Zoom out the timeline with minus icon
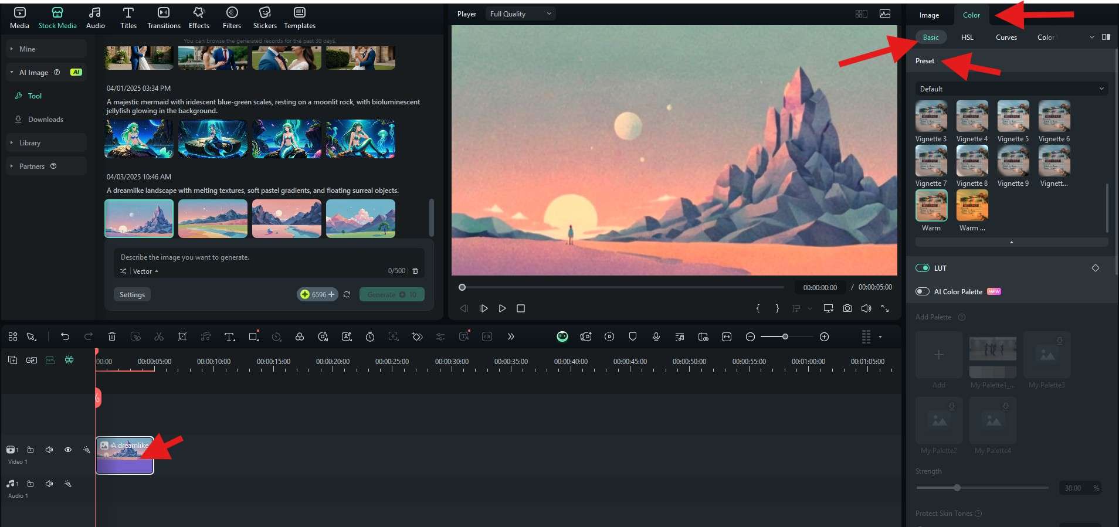 750,337
